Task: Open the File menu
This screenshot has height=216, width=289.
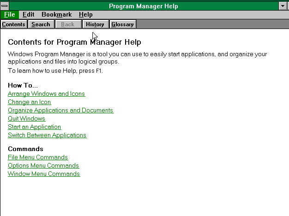Action: [x=9, y=15]
